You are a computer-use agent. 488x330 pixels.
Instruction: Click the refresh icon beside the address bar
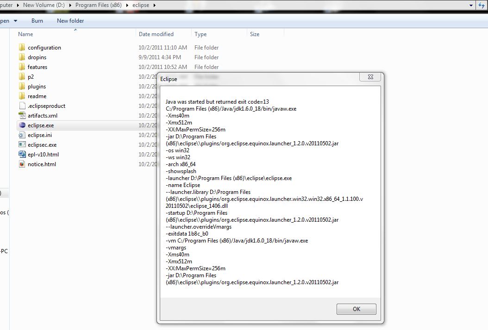point(482,5)
